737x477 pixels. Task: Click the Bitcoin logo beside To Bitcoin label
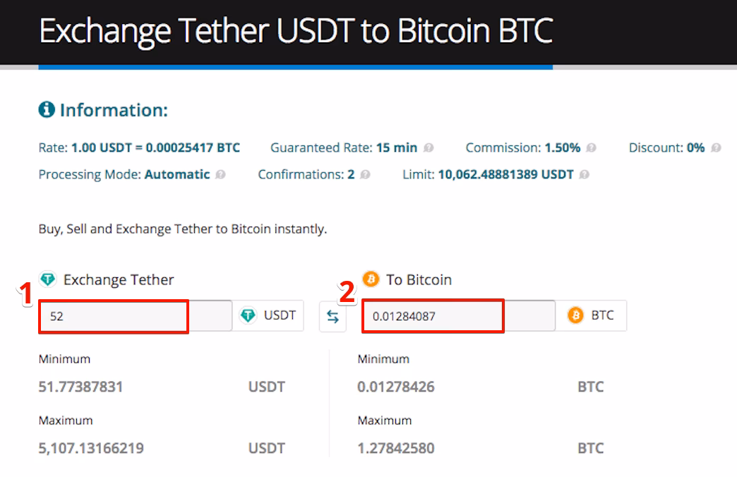[x=371, y=279]
